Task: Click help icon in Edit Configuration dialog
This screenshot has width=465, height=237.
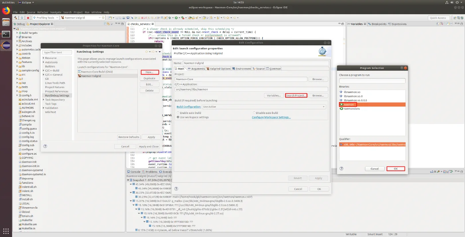Action: coord(176,189)
